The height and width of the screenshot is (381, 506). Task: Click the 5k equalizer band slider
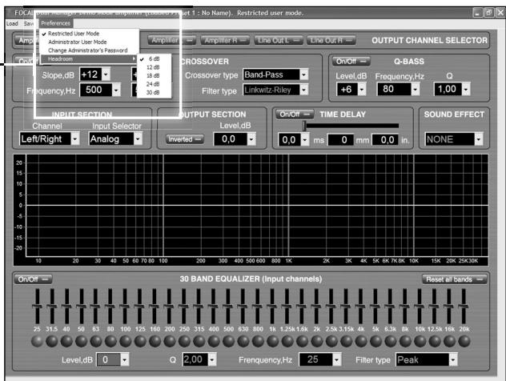(375, 306)
